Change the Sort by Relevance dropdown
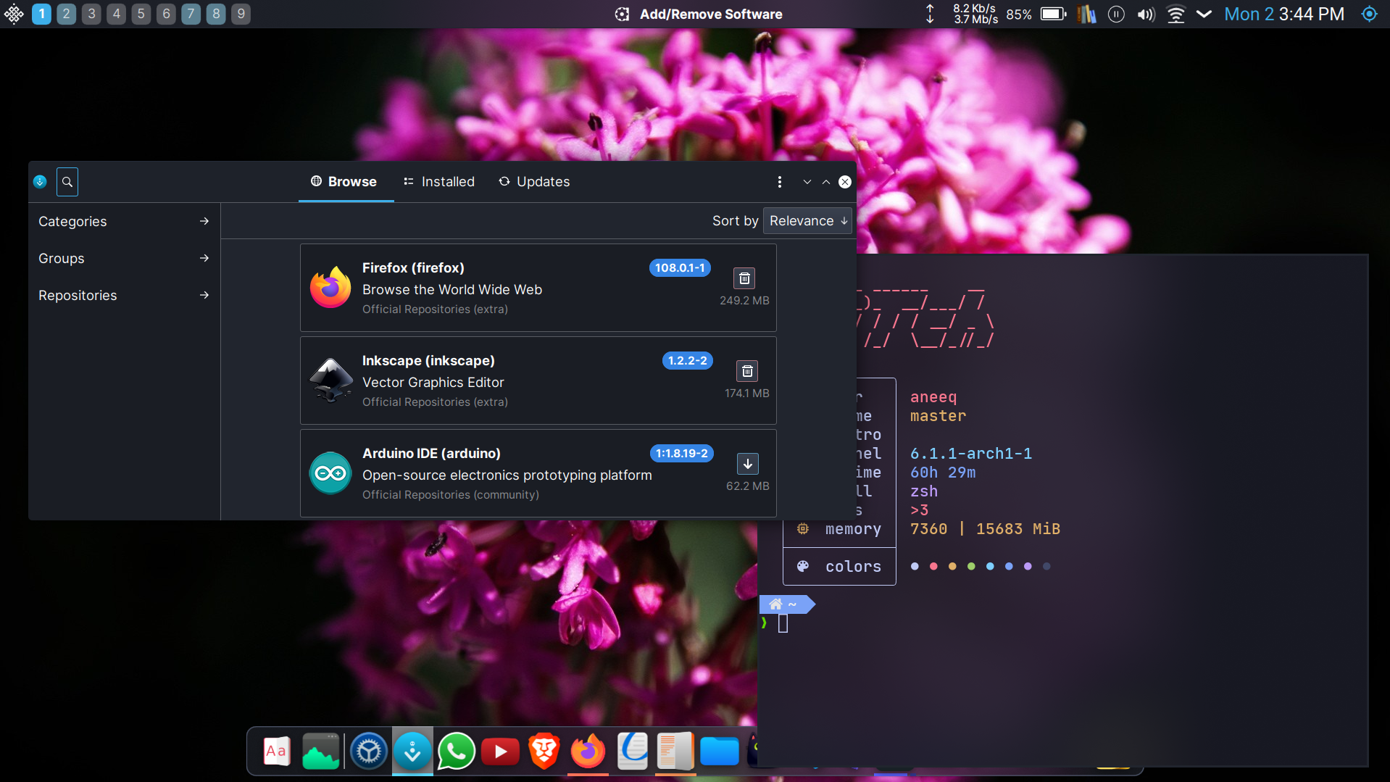 tap(807, 220)
